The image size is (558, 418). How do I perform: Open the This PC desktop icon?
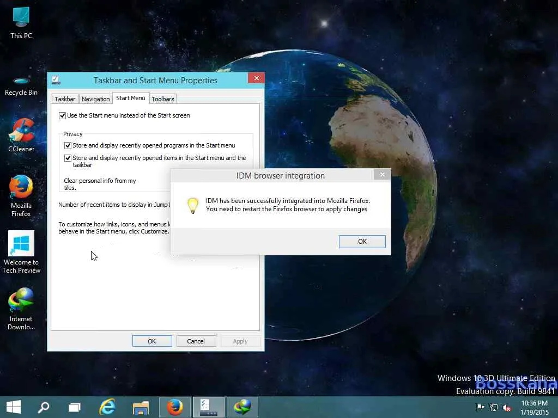21,22
